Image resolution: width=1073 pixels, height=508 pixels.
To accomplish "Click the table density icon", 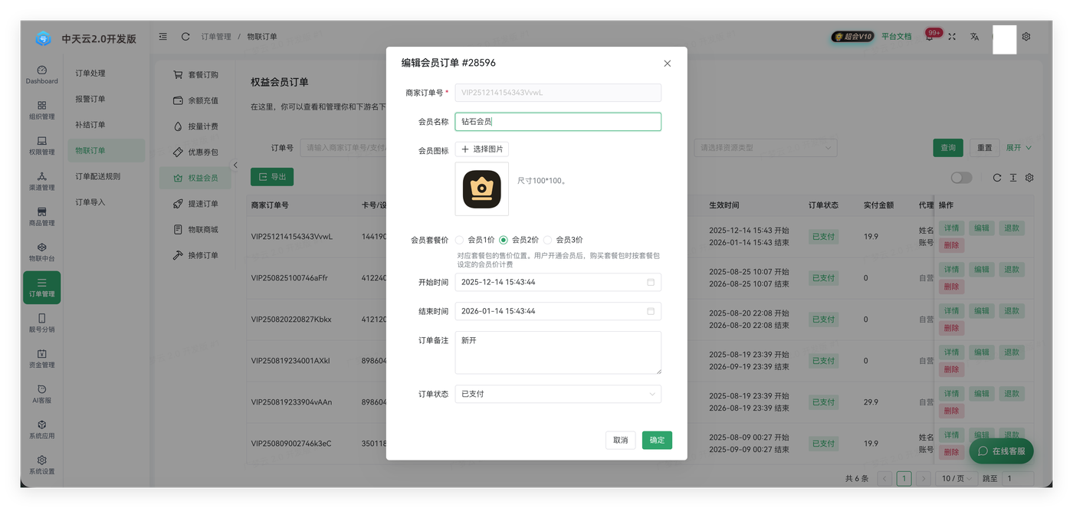I will tap(1013, 177).
